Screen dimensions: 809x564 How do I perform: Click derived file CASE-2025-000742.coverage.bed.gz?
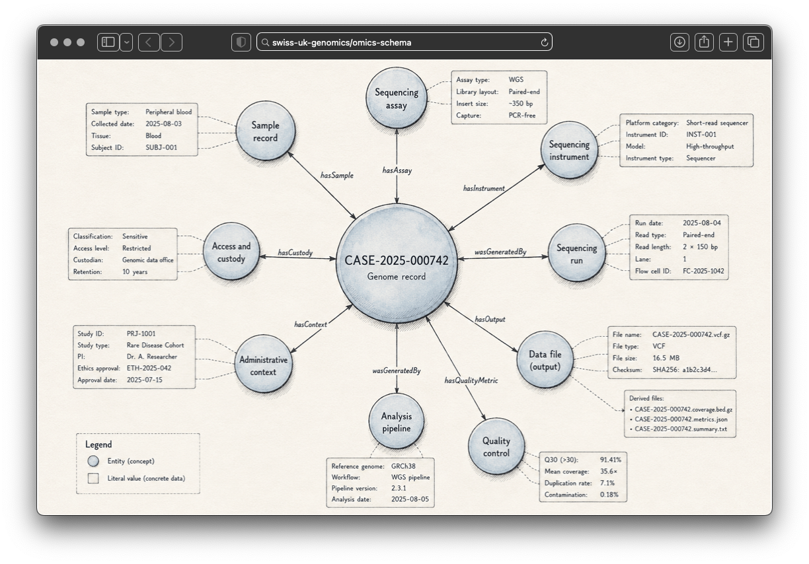pos(683,409)
